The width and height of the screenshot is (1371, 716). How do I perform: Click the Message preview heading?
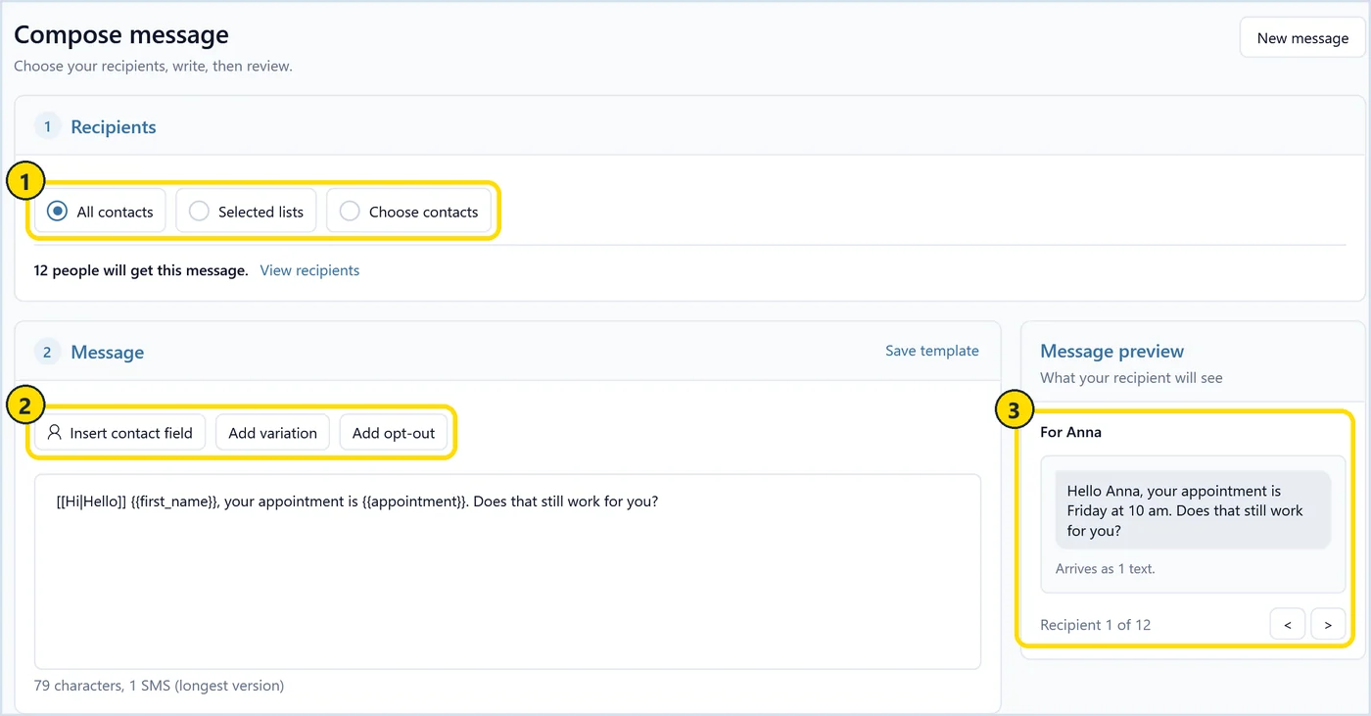click(1111, 351)
